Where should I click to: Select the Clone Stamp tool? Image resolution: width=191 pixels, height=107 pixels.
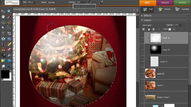3,50
